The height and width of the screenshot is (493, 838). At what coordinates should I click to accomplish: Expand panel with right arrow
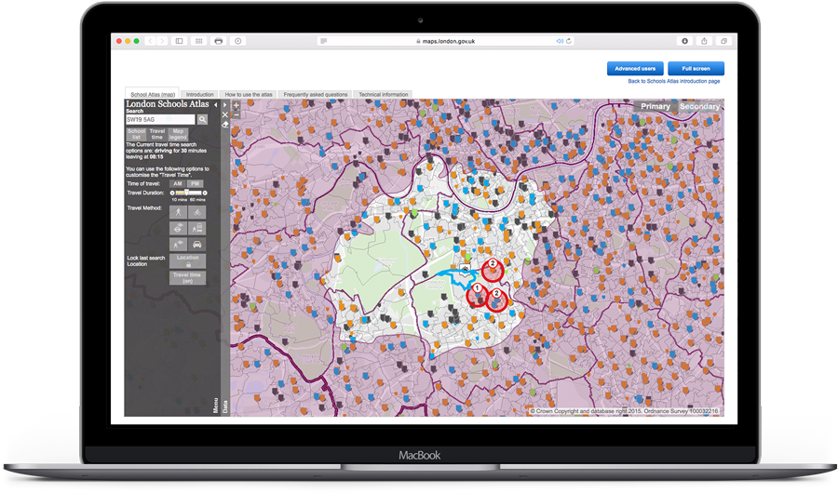pos(225,105)
